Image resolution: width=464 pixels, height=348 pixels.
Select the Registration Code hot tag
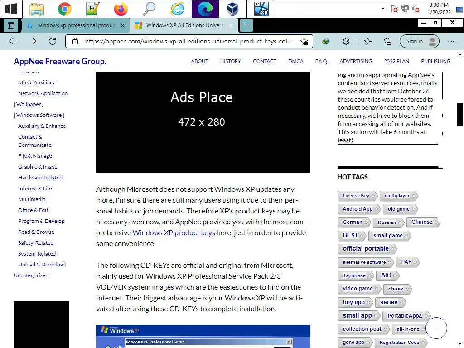tap(401, 343)
